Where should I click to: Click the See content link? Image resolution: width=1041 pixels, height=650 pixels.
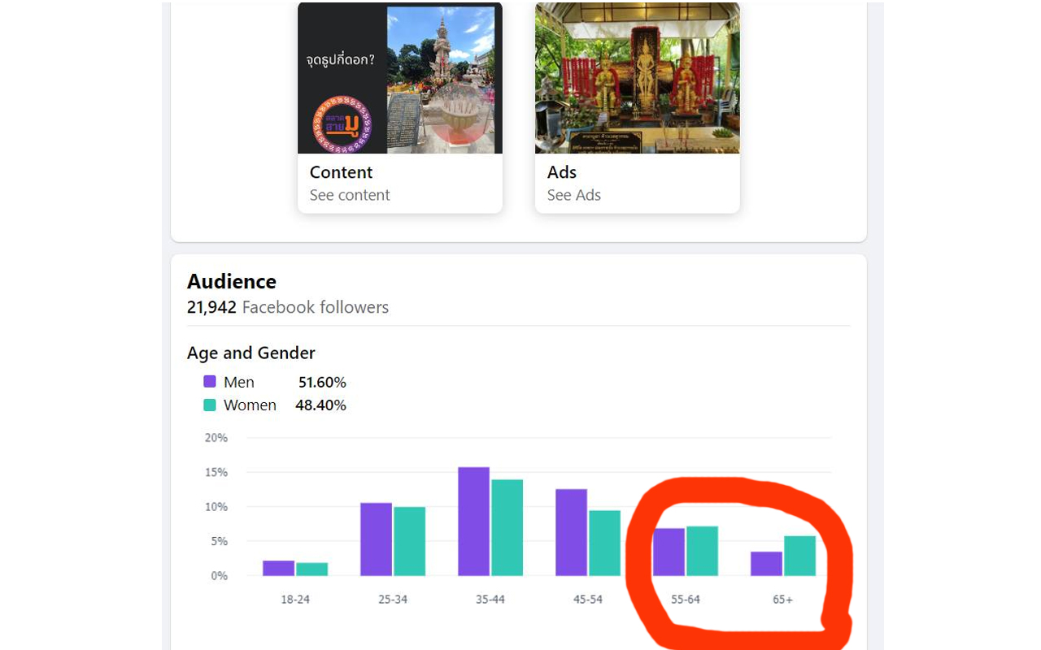point(350,195)
